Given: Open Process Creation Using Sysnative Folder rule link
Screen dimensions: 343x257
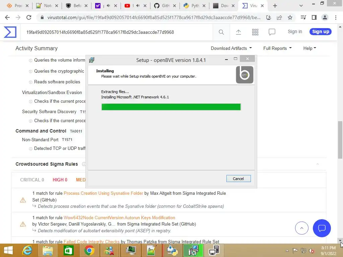Looking at the screenshot, I should coord(103,193).
